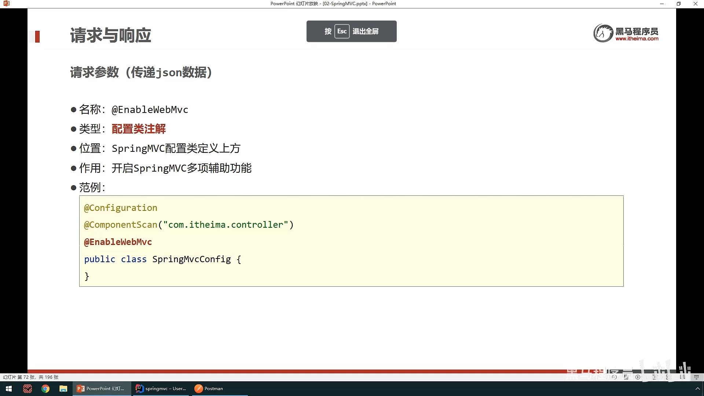The image size is (704, 396).
Task: Switch to the springmvc IntelliJ taskbar window
Action: 161,389
